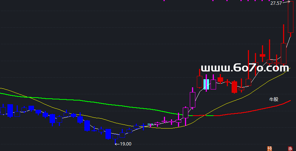This screenshot has width=296, height=151.
Task: Select the tallest red candlestick at far right
Action: click(x=290, y=20)
